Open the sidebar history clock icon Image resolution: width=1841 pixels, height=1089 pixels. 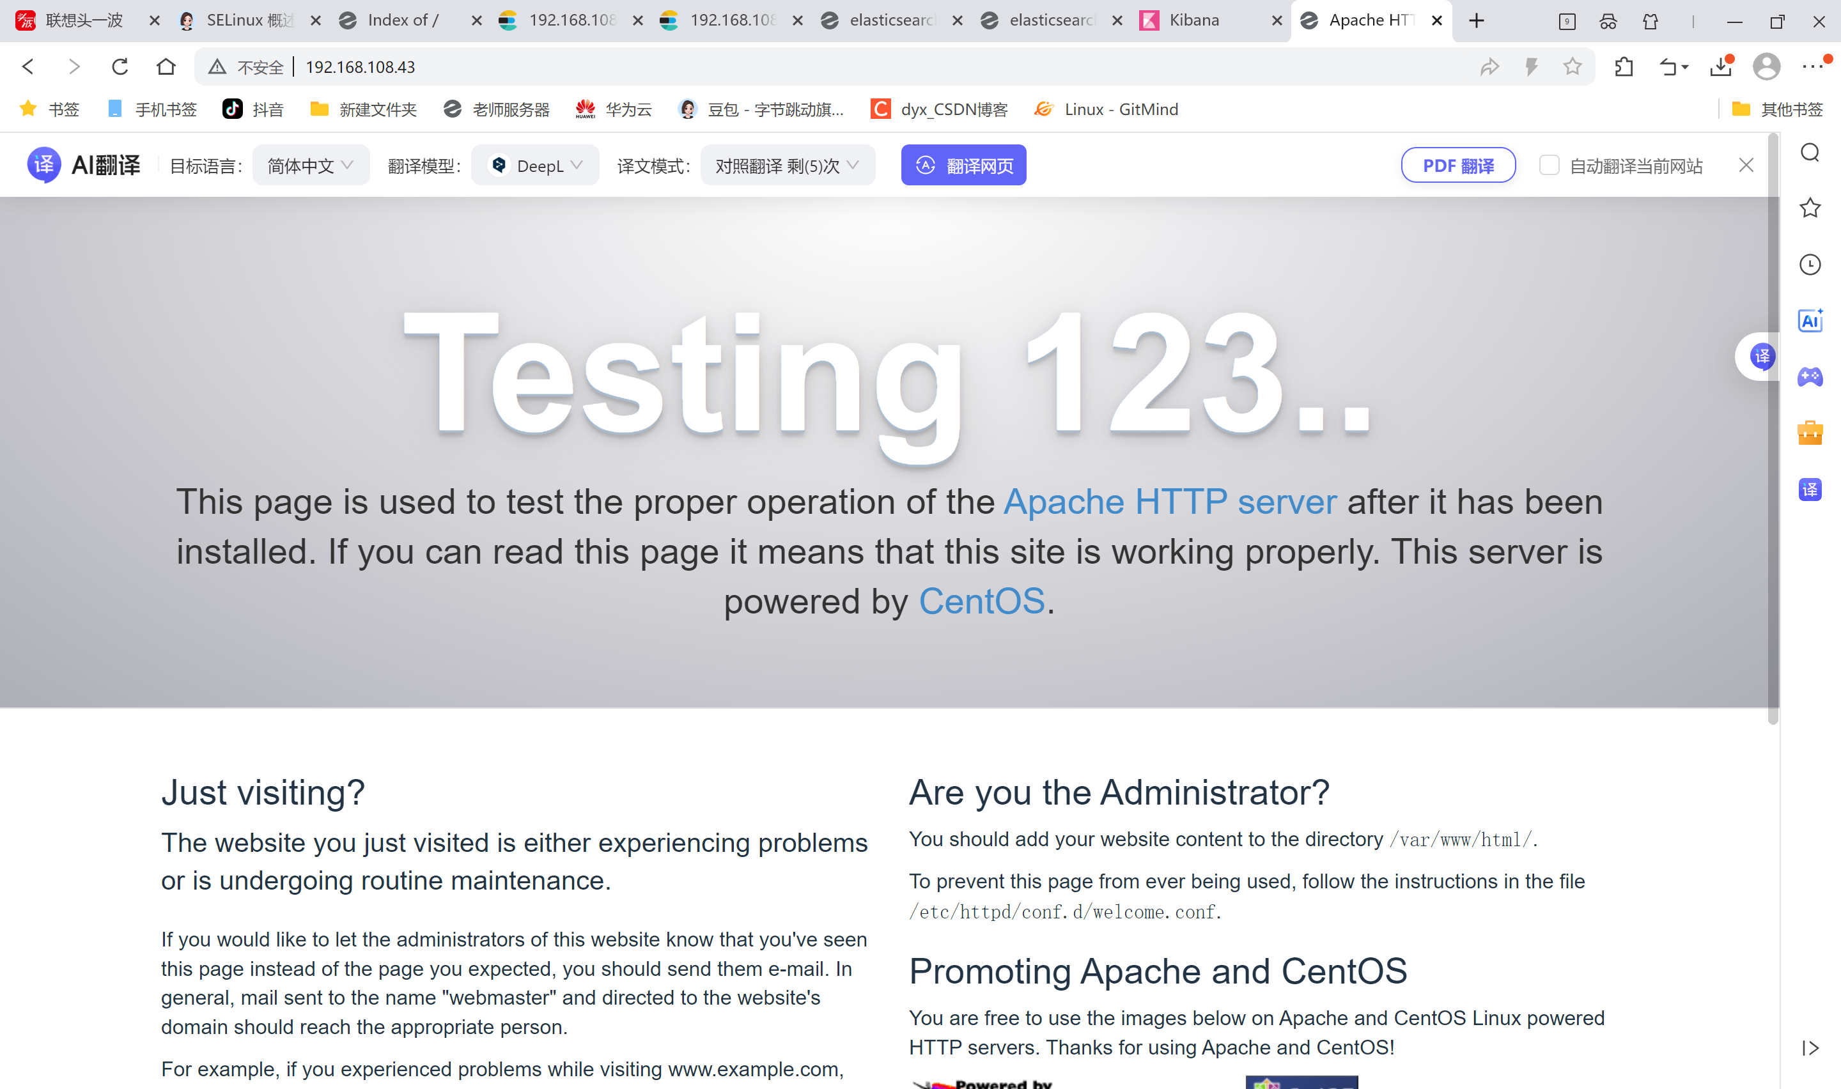(x=1810, y=264)
